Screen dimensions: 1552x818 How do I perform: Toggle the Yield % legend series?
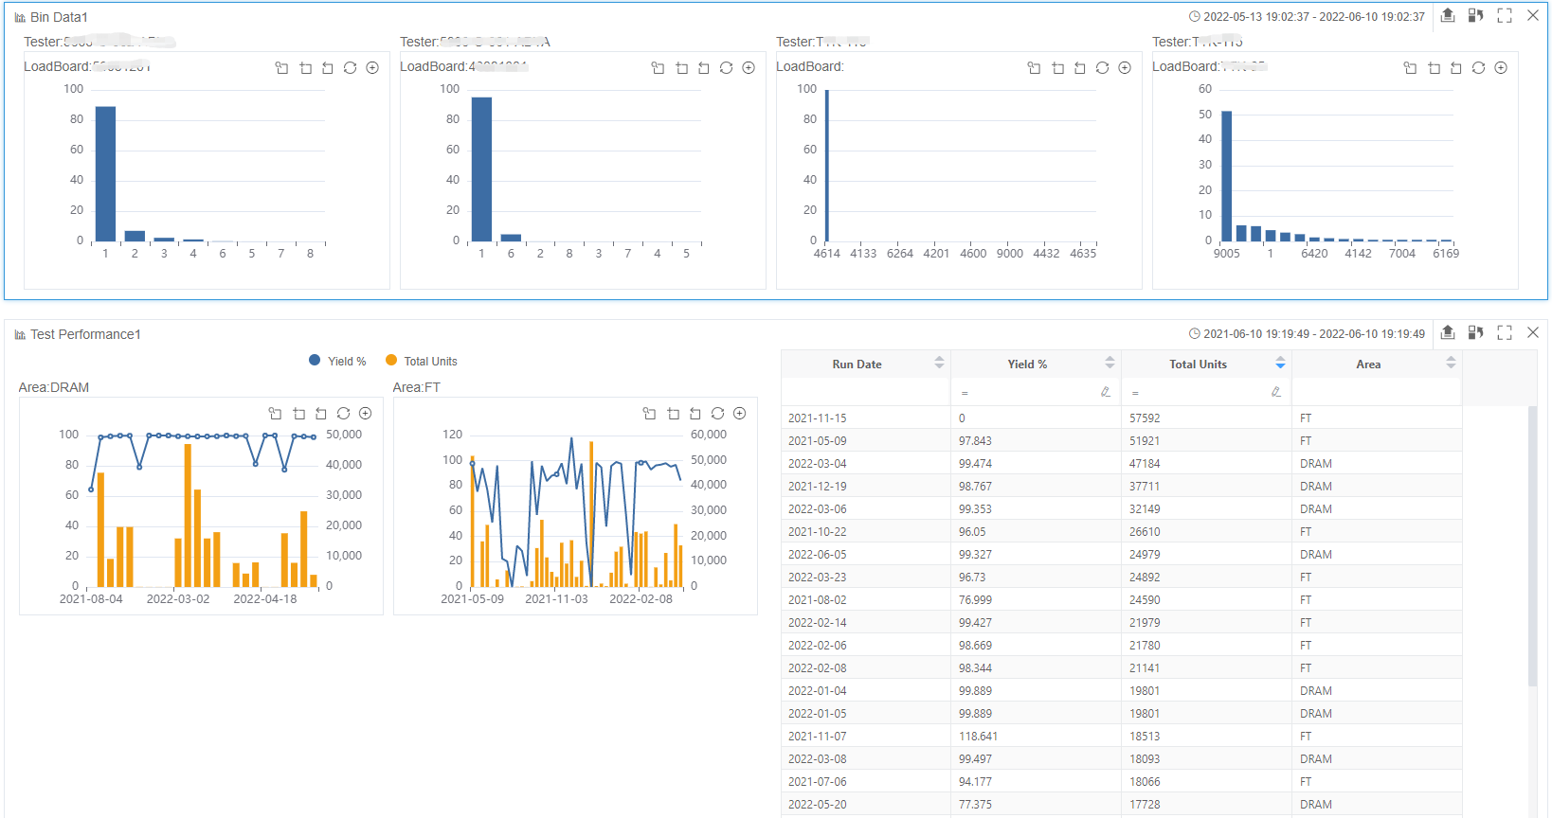pos(338,361)
